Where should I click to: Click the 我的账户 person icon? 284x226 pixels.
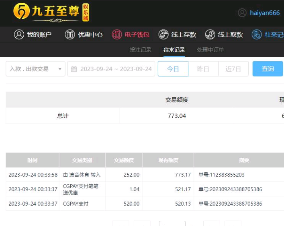coord(19,34)
